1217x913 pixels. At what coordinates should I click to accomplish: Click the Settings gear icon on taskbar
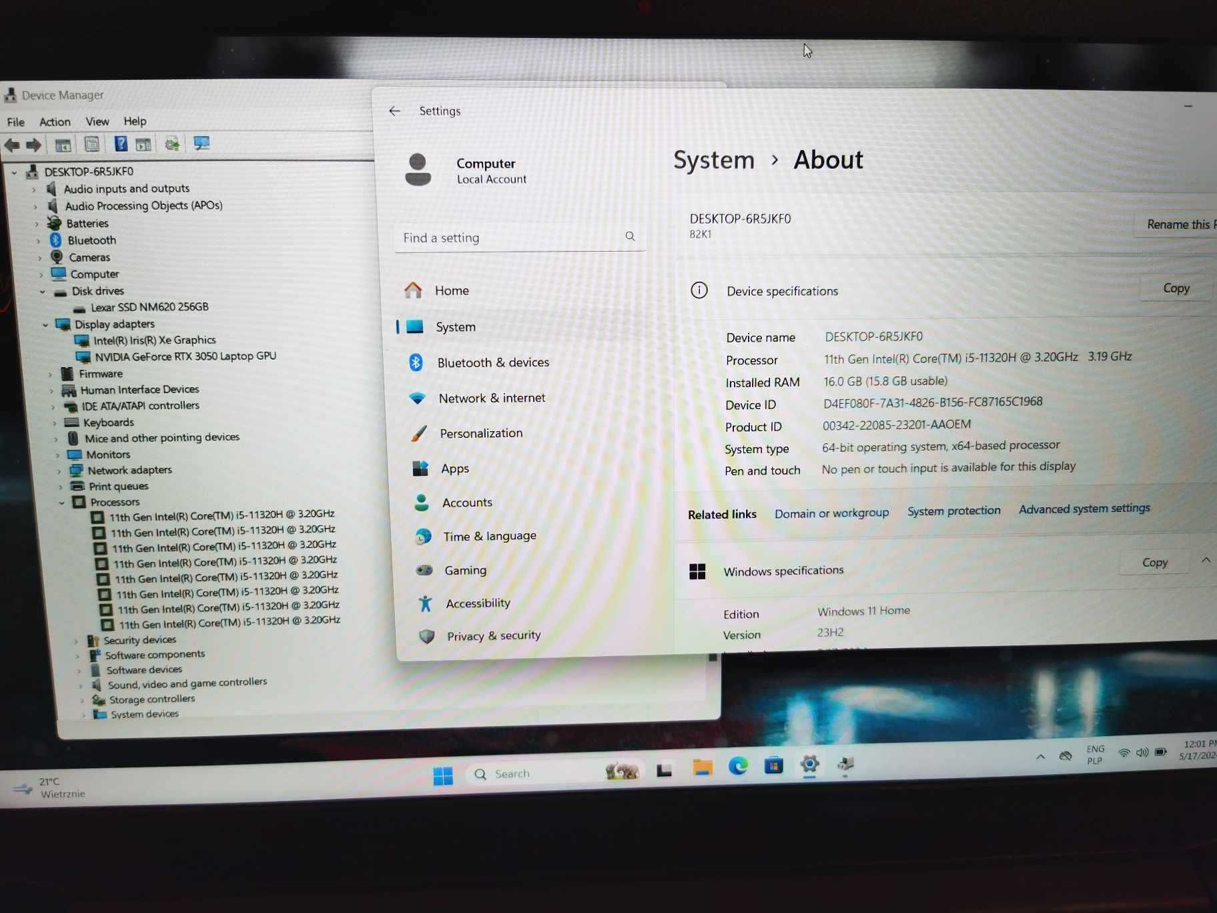[809, 764]
